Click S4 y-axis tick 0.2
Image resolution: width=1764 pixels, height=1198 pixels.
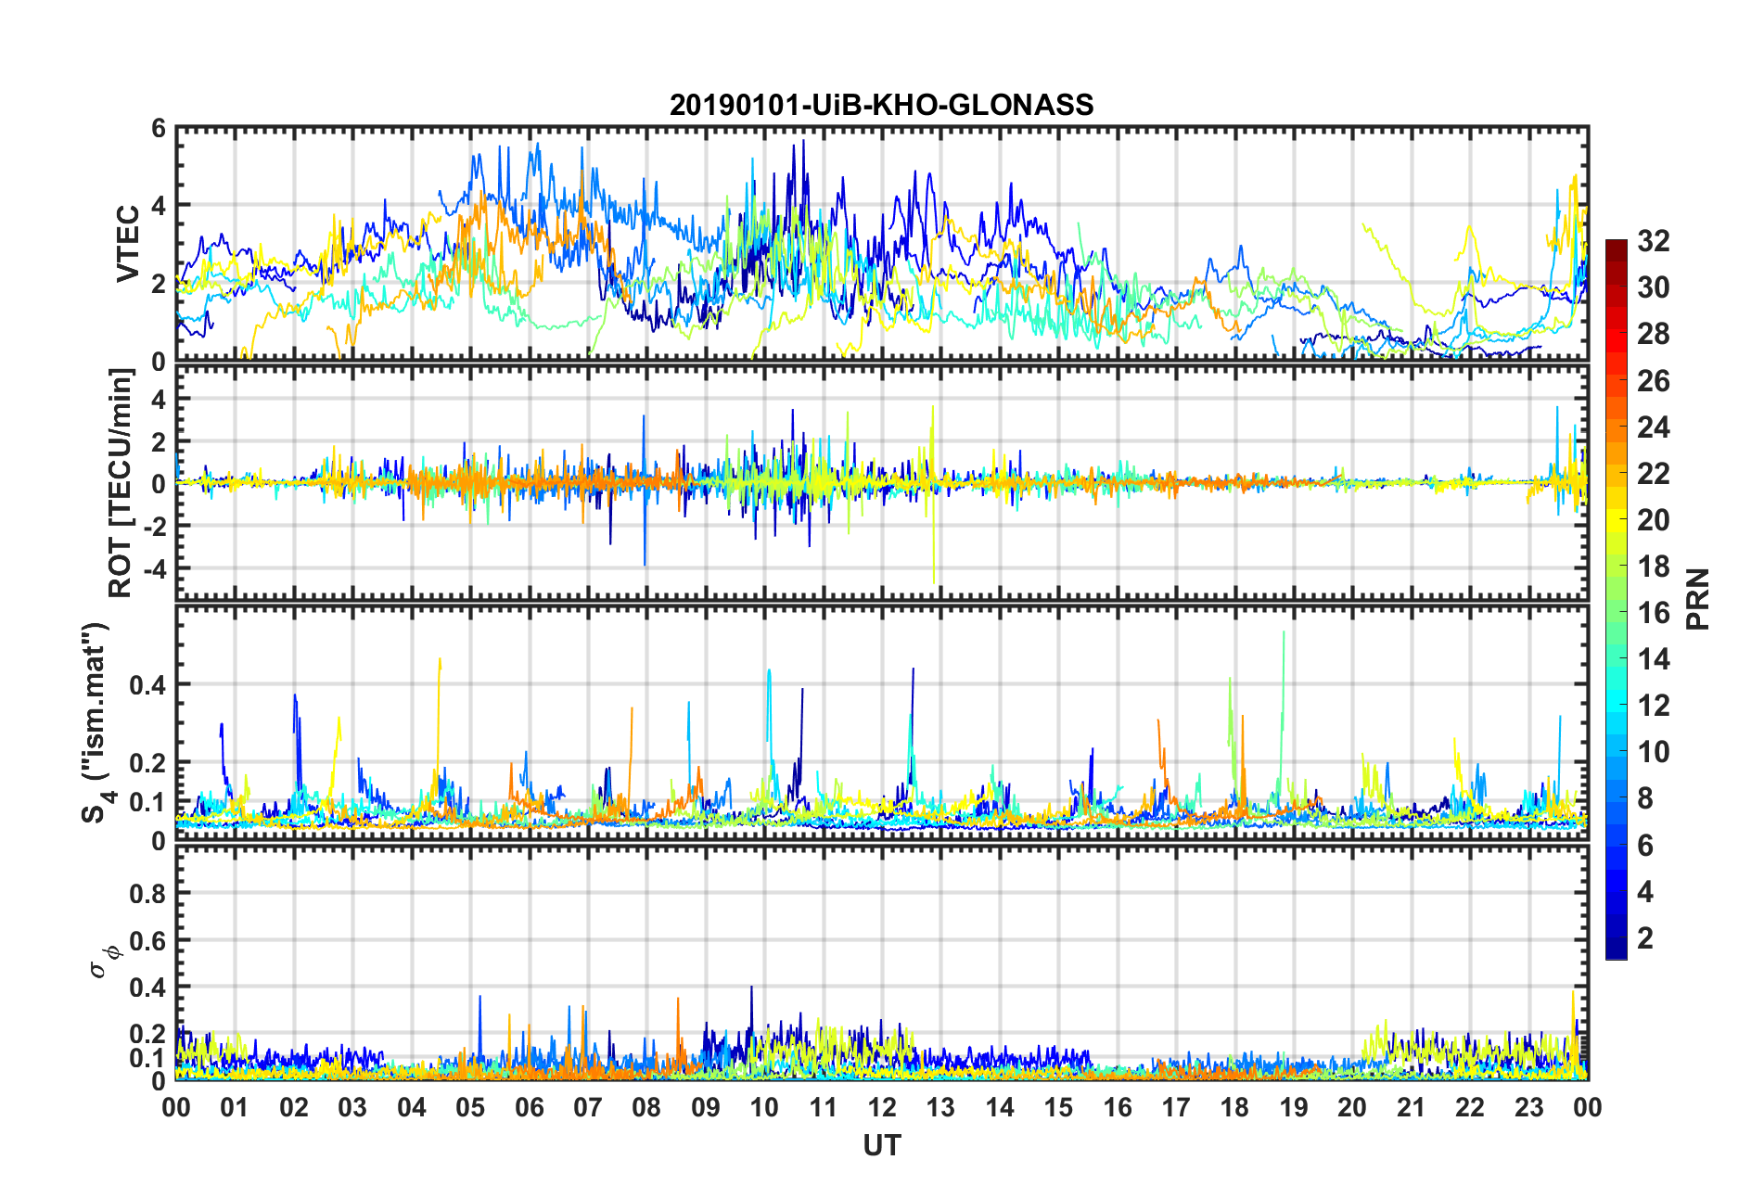pos(148,763)
